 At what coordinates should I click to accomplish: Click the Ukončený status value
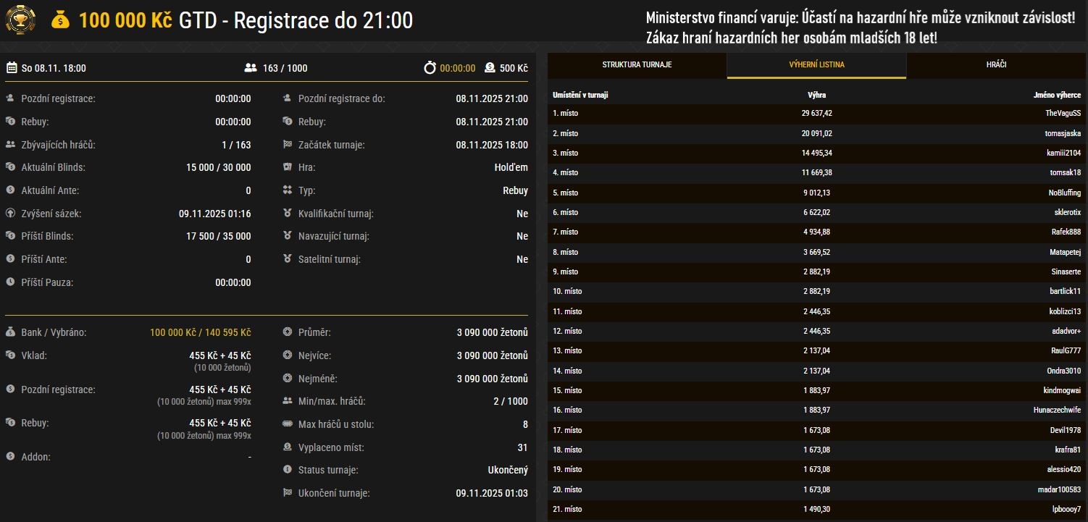pyautogui.click(x=508, y=470)
